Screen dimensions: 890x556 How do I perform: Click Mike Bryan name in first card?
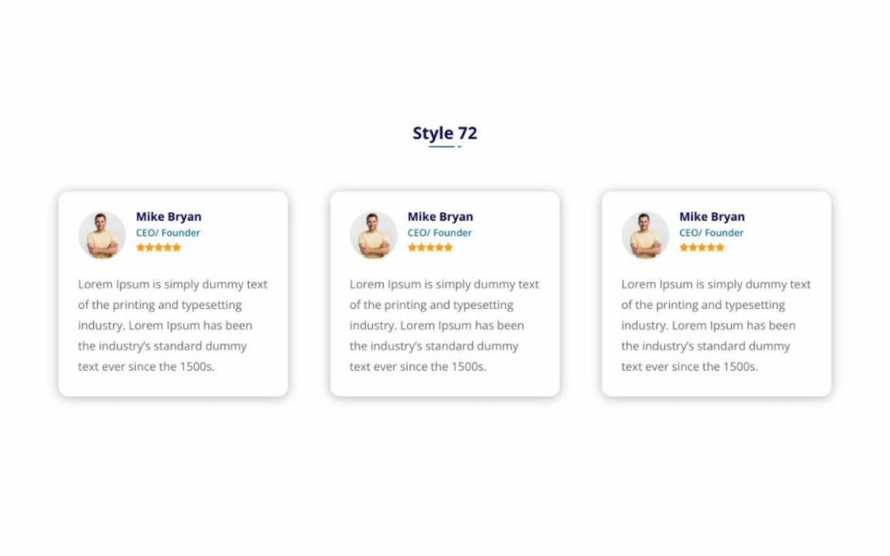(x=169, y=217)
